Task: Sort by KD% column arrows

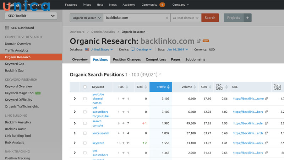Action: coord(210,87)
